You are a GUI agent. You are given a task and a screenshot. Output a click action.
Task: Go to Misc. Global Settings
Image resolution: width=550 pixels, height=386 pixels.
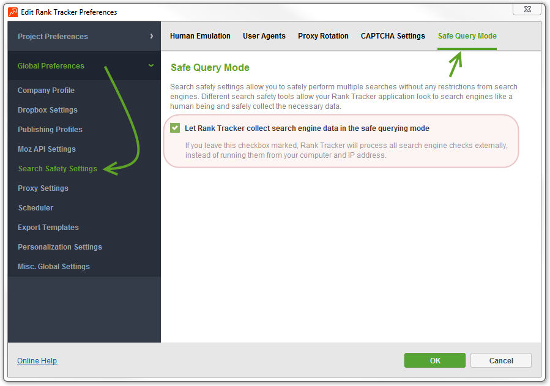(x=54, y=267)
